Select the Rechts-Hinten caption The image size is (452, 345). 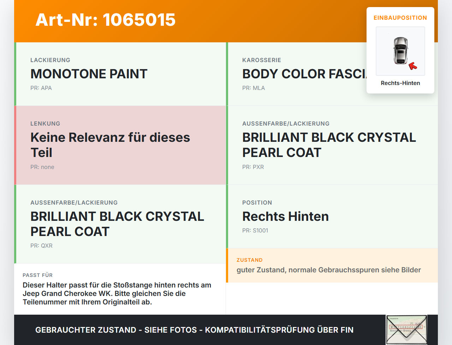400,83
